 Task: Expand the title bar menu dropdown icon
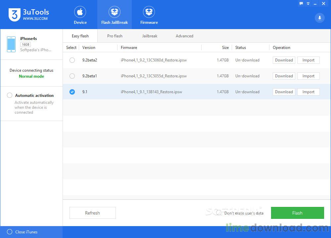coord(308,4)
